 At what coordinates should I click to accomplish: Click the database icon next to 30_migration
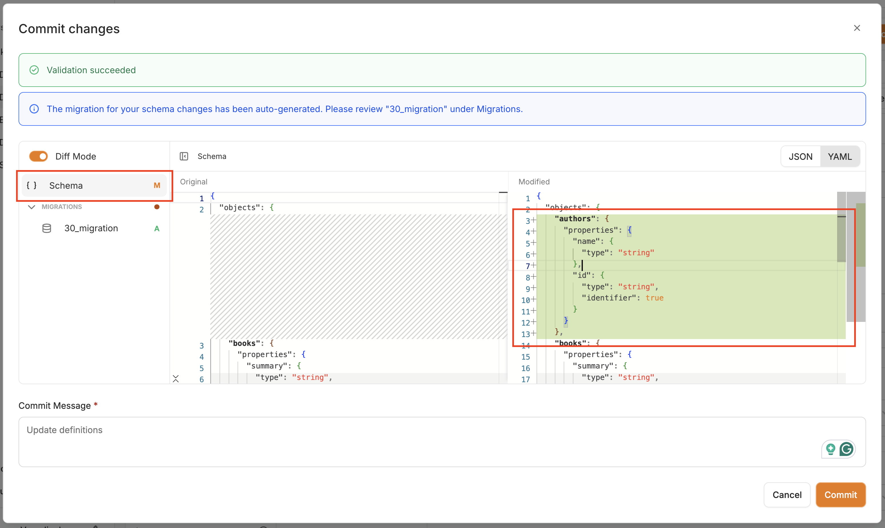click(47, 228)
